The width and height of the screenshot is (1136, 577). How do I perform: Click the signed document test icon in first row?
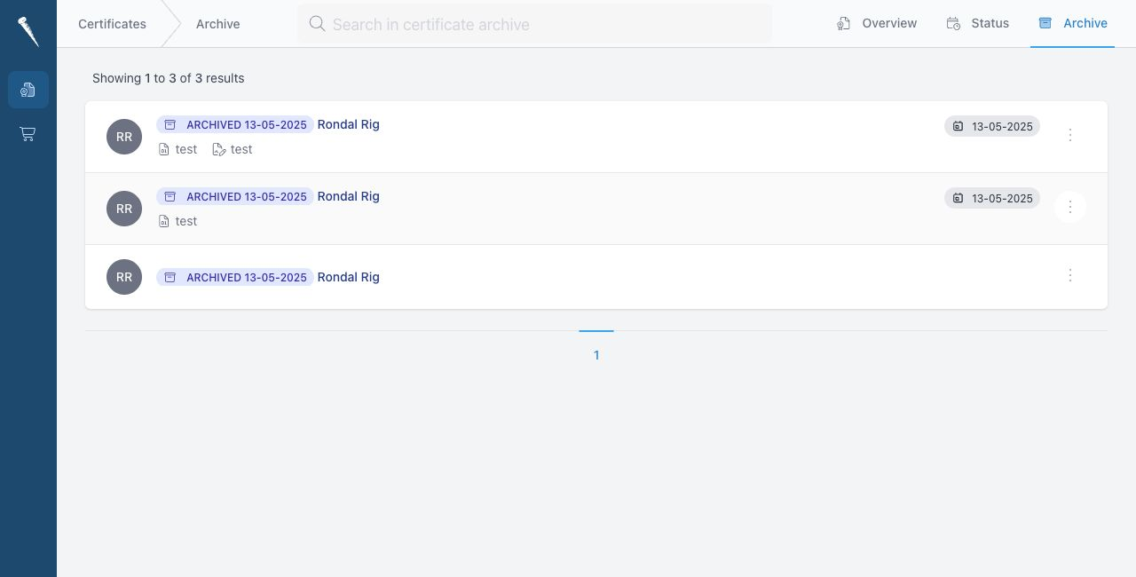219,149
